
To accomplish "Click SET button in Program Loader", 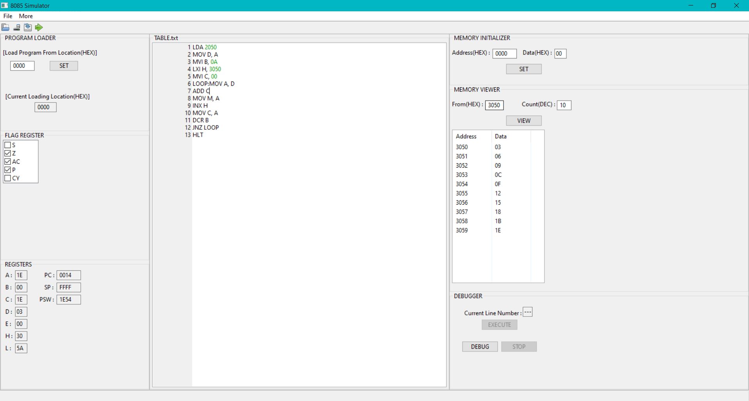I will [x=64, y=66].
